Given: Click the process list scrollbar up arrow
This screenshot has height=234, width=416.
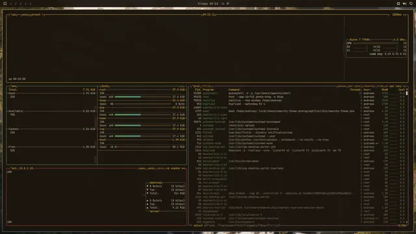Looking at the screenshot, I should [x=407, y=90].
